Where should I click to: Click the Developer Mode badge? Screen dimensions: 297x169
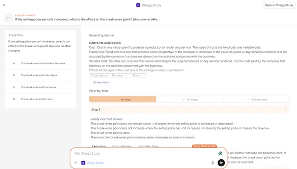pos(204,146)
